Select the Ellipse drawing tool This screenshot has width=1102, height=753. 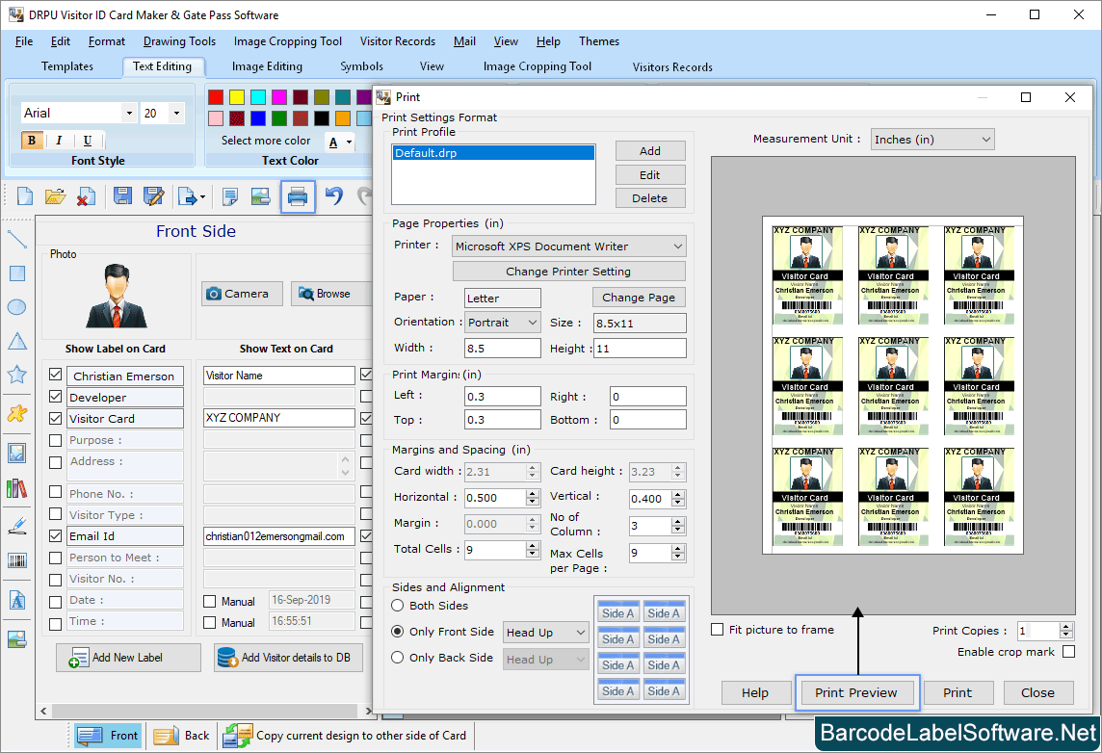[14, 306]
